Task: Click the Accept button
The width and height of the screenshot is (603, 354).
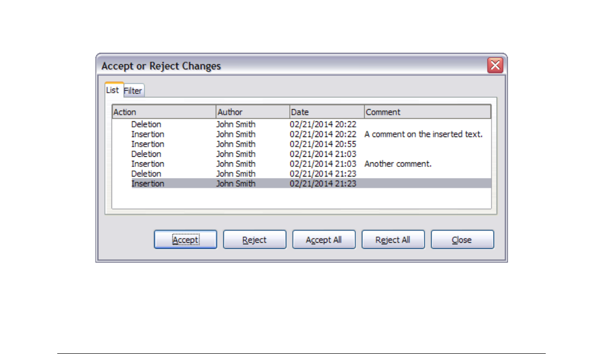Action: 185,240
